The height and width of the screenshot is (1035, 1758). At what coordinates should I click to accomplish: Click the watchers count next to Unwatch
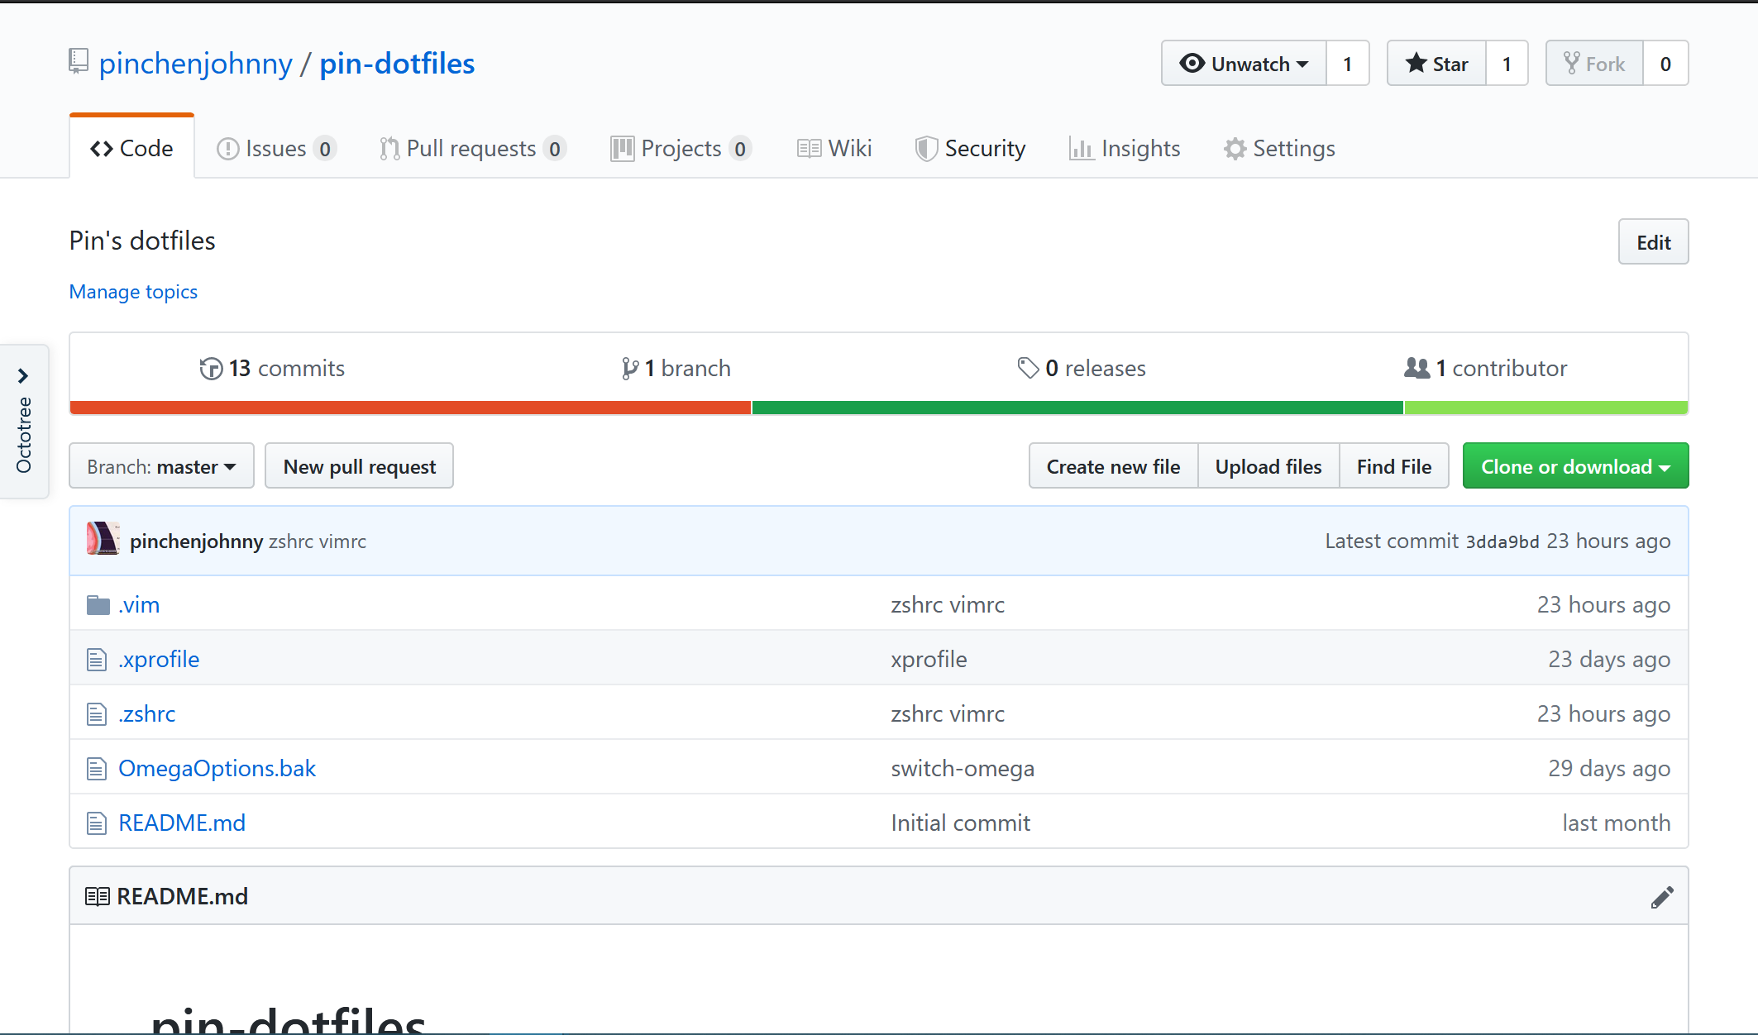coord(1348,64)
